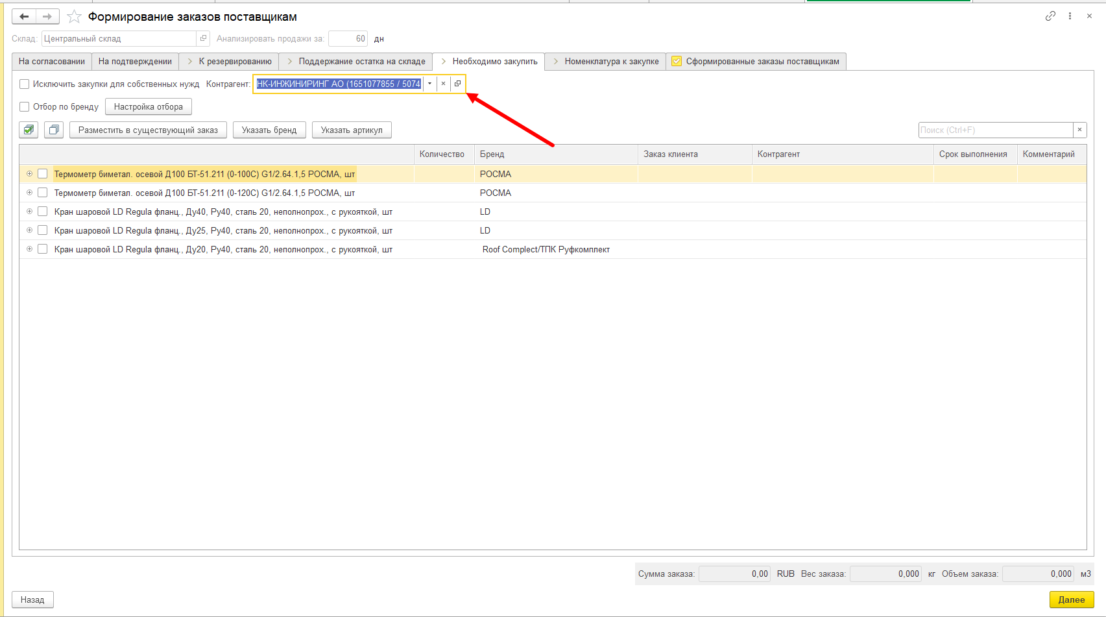1106x617 pixels.
Task: Clear the Контрагент field value
Action: (x=443, y=84)
